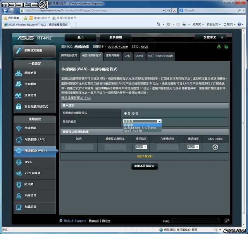
Task: Open the 安全性(S) Safety menu
Action: [214, 24]
